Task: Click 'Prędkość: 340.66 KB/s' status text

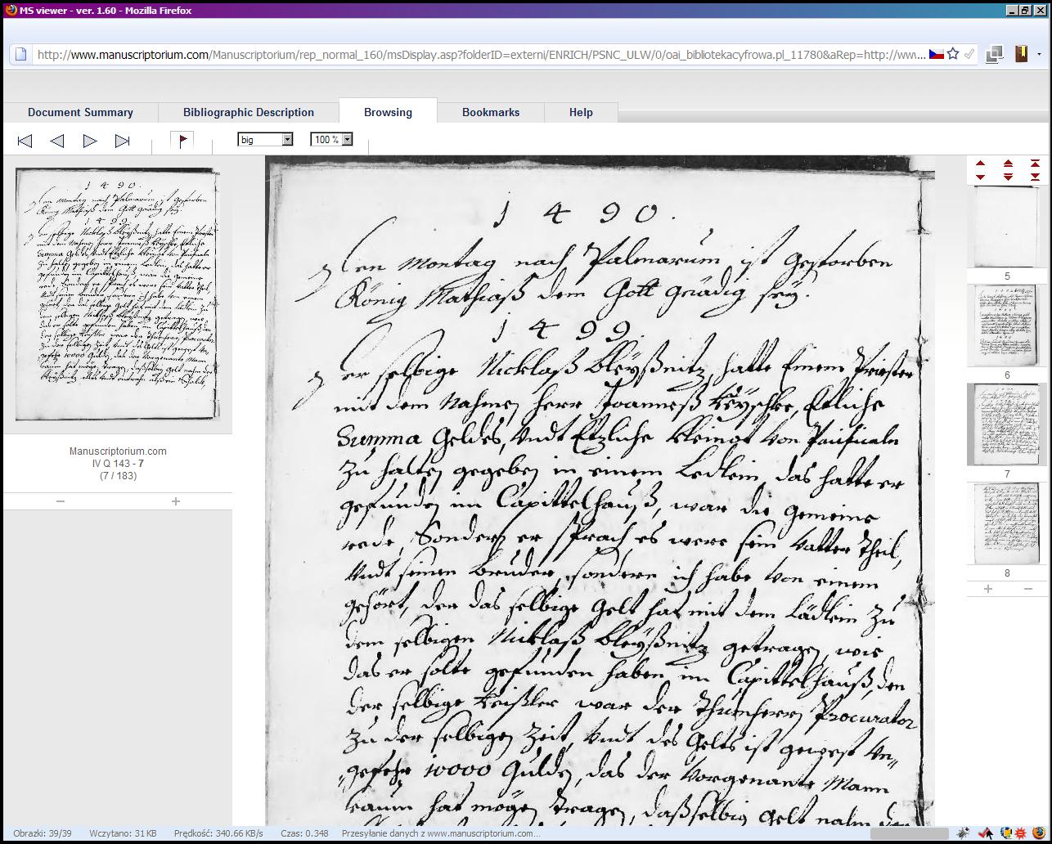Action: (218, 833)
